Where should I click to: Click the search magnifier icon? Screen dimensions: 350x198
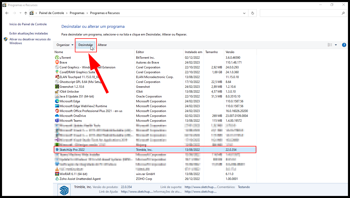[343, 13]
